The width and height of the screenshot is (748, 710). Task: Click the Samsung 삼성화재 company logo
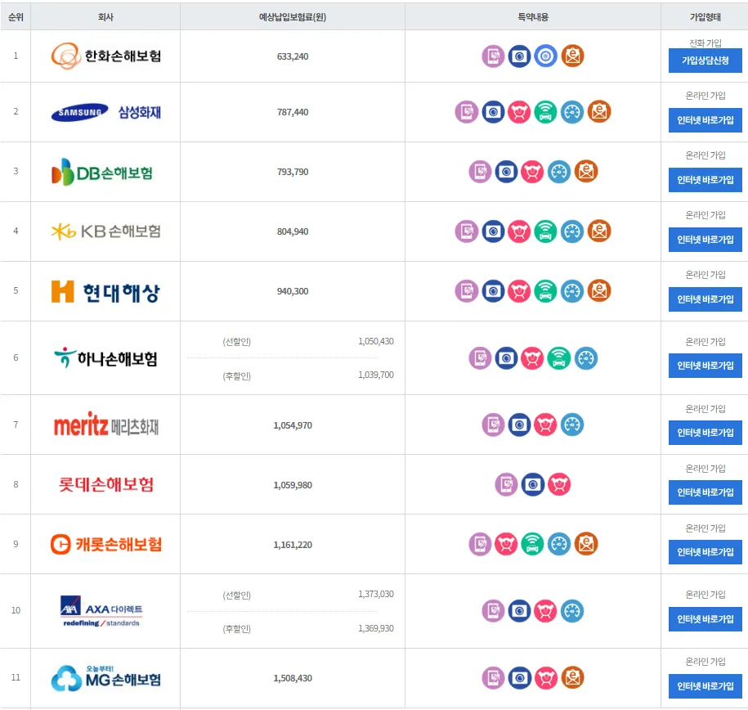[x=106, y=112]
